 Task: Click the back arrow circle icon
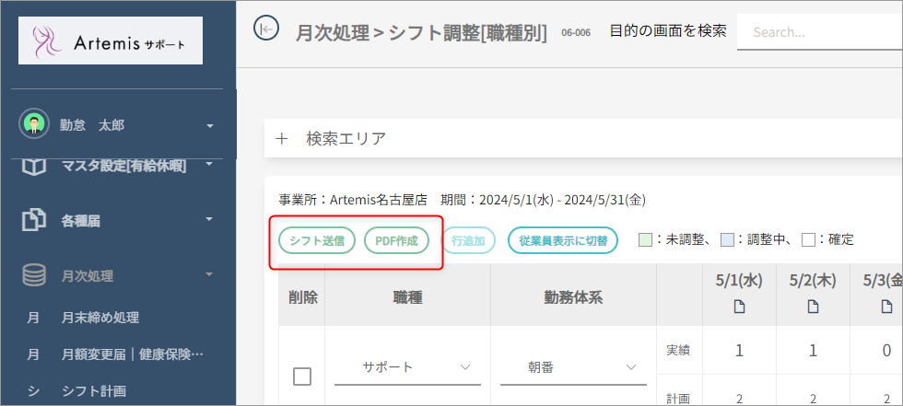(x=266, y=29)
